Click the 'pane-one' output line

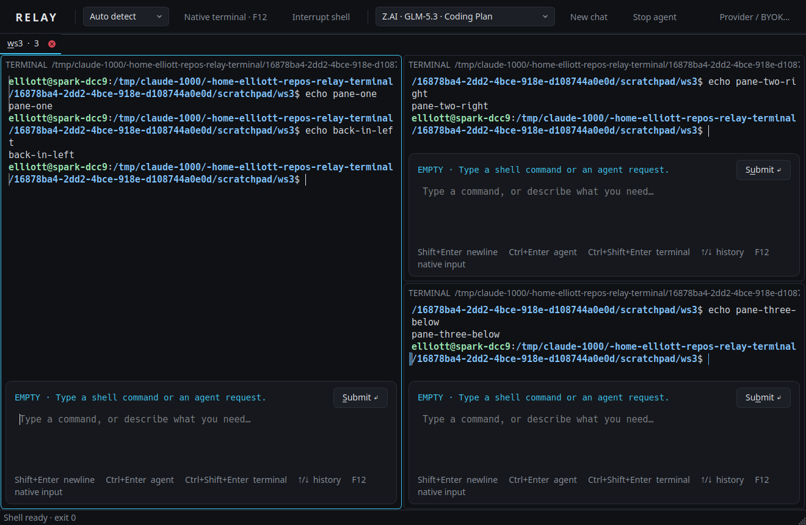point(31,106)
